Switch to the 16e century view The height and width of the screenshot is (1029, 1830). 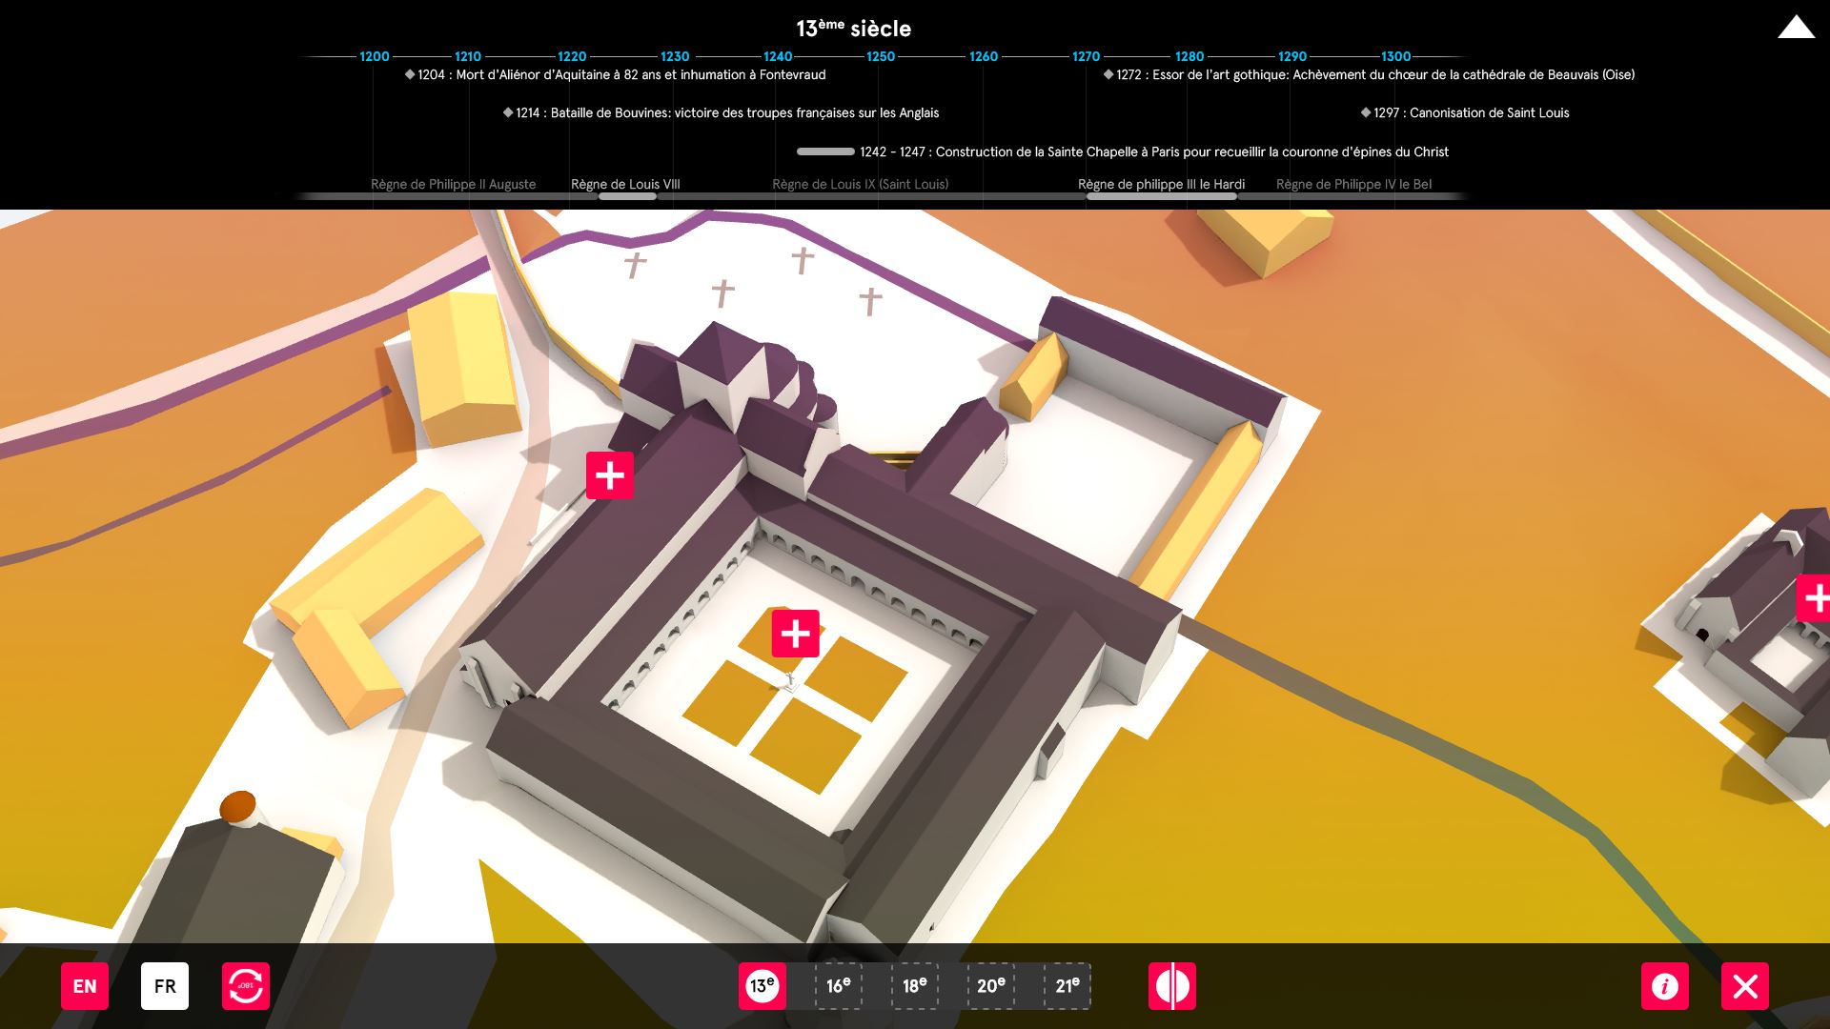pos(839,986)
